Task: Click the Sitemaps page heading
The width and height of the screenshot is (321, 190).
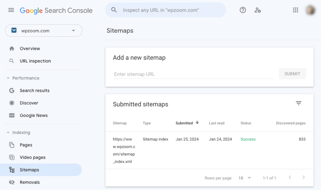Action: (120, 30)
